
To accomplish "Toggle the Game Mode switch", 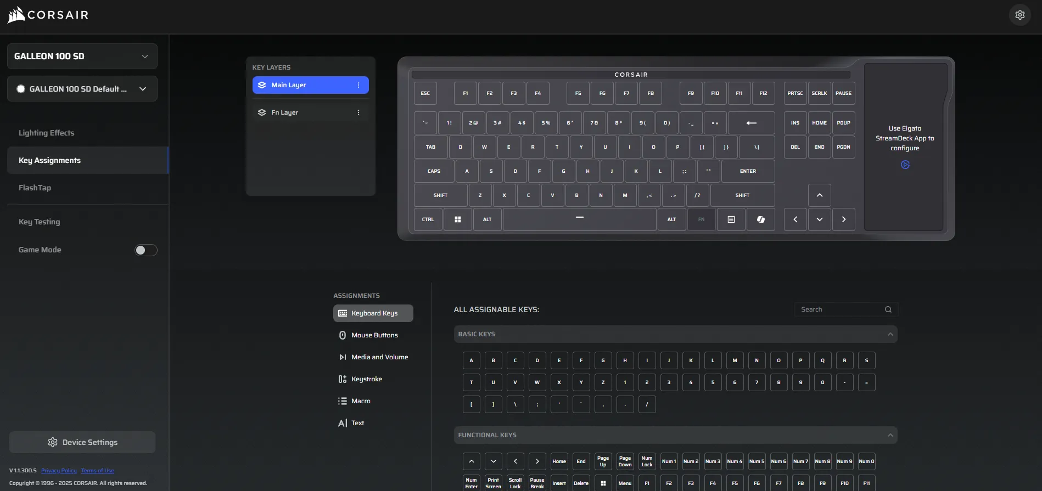I will coord(146,250).
